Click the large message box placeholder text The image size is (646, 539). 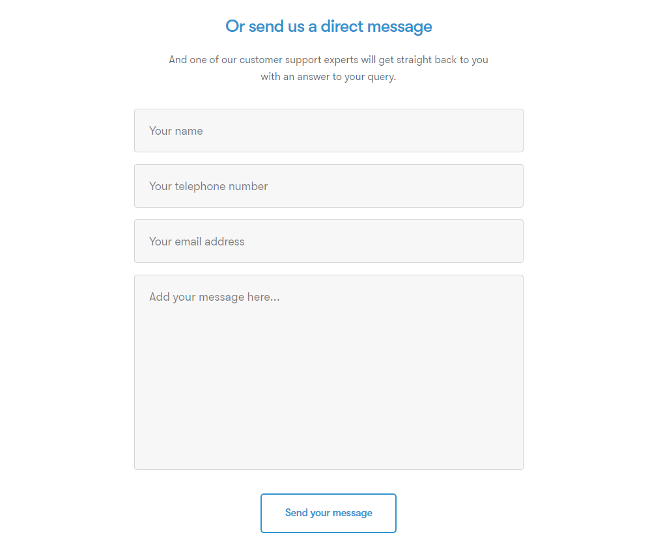214,296
